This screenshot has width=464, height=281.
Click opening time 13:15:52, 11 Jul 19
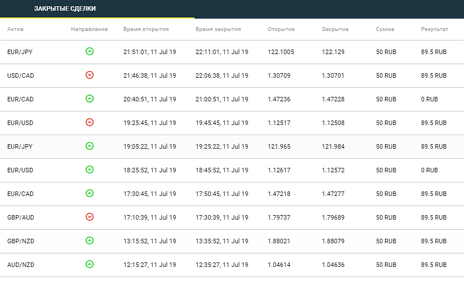(150, 241)
